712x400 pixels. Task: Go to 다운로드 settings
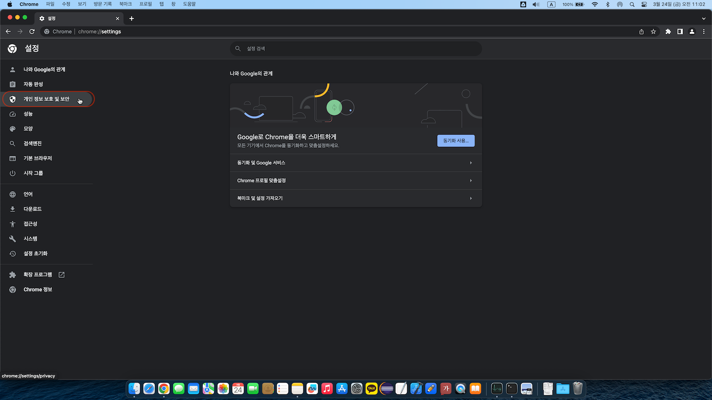47,209
